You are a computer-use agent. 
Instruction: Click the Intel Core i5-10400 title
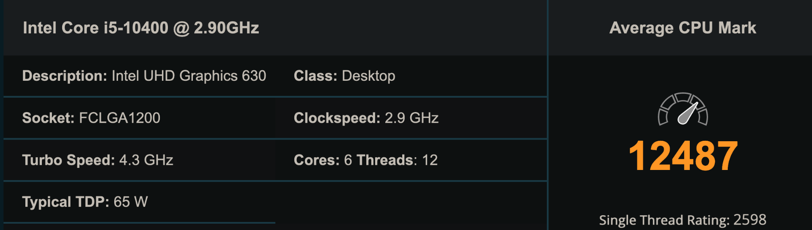141,28
